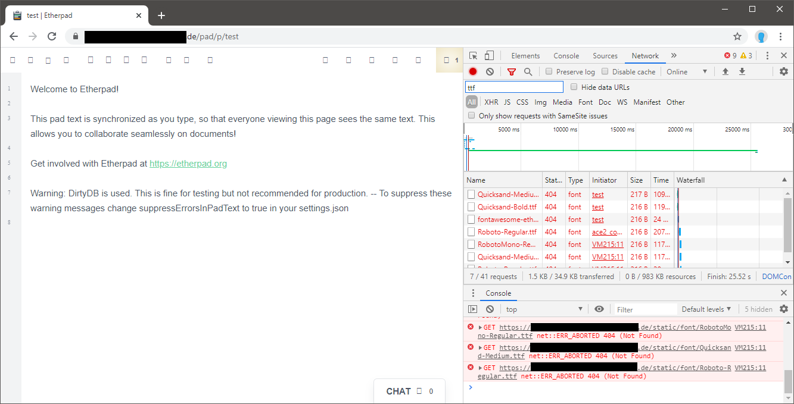Open console settings gear

(x=784, y=309)
